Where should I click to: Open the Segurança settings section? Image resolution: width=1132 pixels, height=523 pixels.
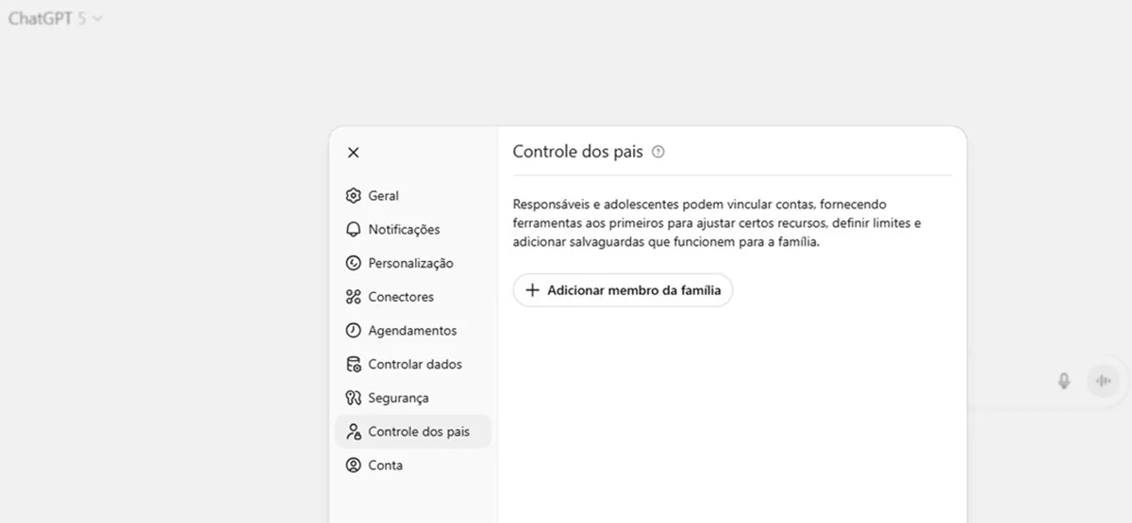coord(398,399)
